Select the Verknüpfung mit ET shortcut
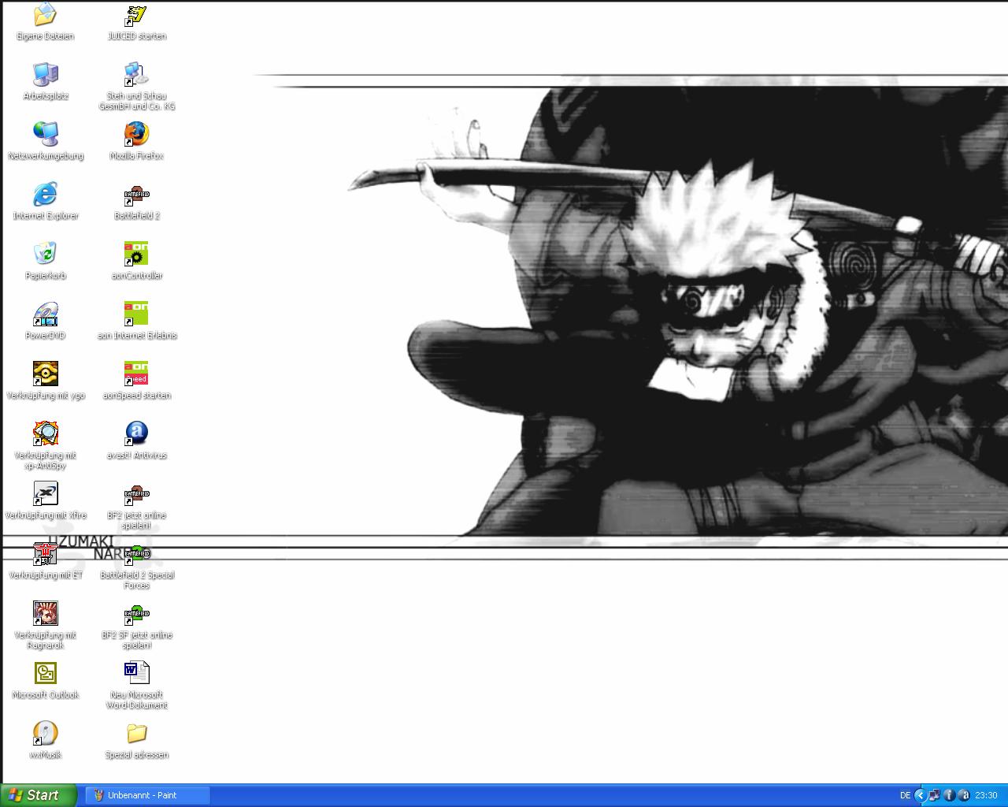1008x807 pixels. pyautogui.click(x=46, y=553)
